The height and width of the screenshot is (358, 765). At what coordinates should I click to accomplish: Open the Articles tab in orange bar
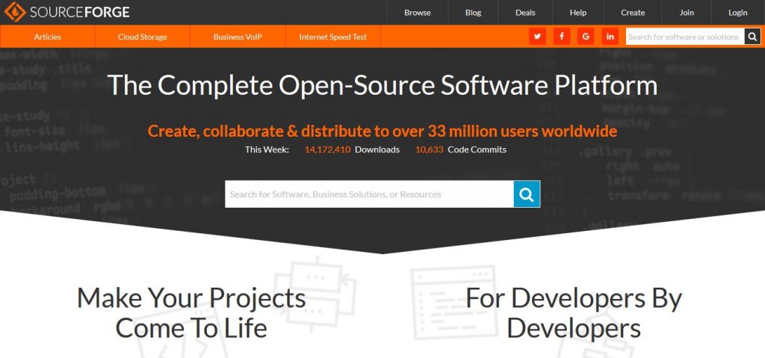47,37
